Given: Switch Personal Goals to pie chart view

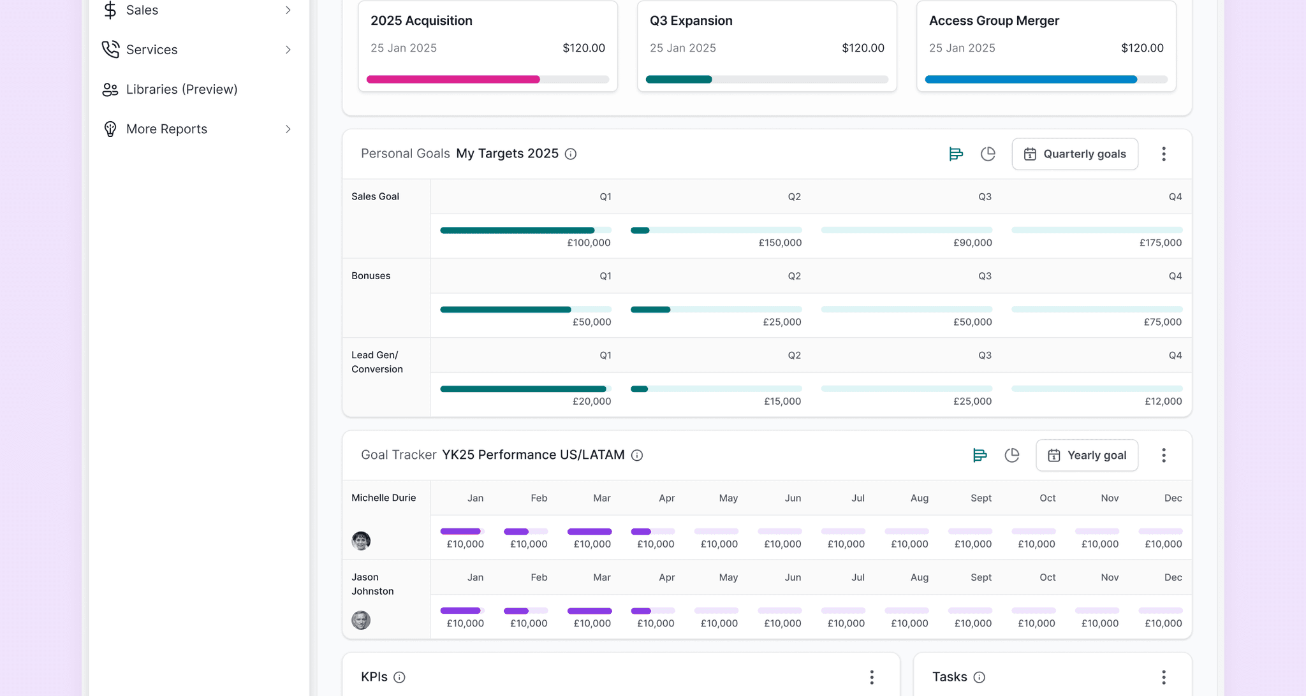Looking at the screenshot, I should click(988, 154).
